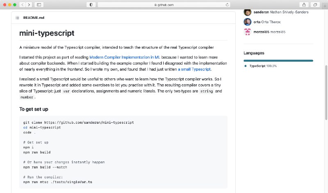Click the TypeScript language progress bar
This screenshot has height=193, width=328.
coord(278,61)
